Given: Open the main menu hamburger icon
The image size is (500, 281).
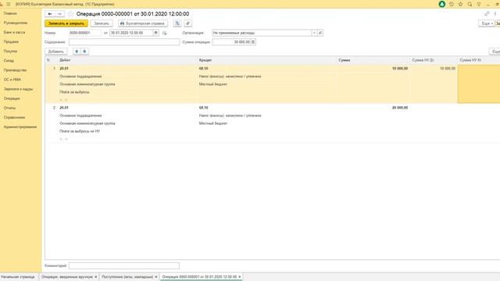Looking at the screenshot, I should tap(9, 4).
